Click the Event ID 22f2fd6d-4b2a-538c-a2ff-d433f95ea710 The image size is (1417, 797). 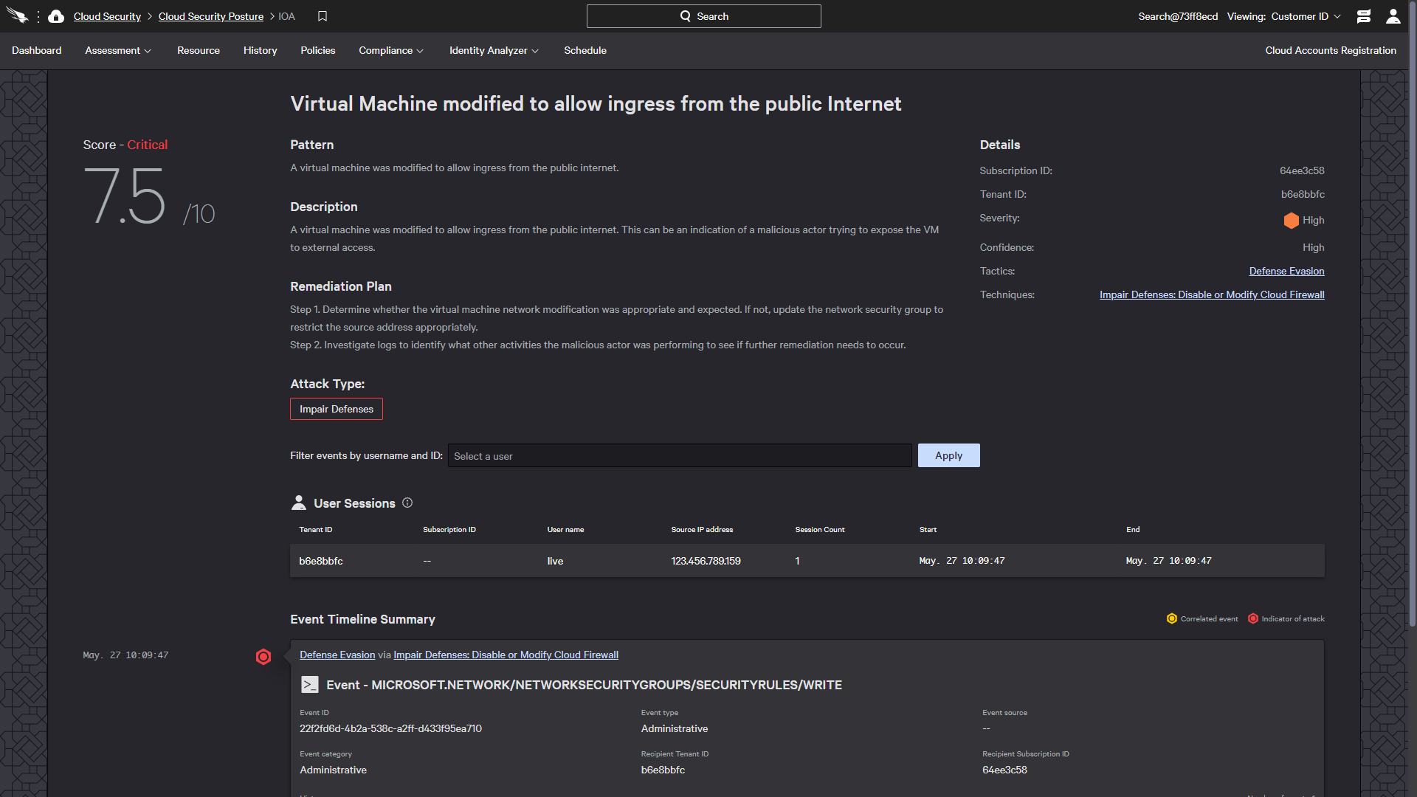coord(390,728)
